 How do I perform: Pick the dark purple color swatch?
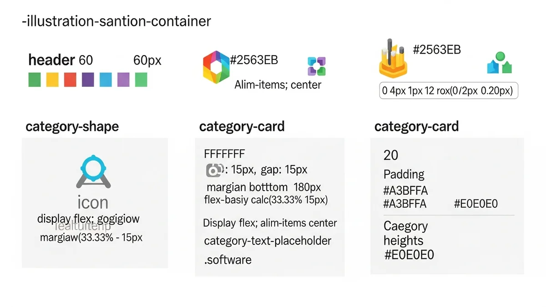tap(88, 80)
